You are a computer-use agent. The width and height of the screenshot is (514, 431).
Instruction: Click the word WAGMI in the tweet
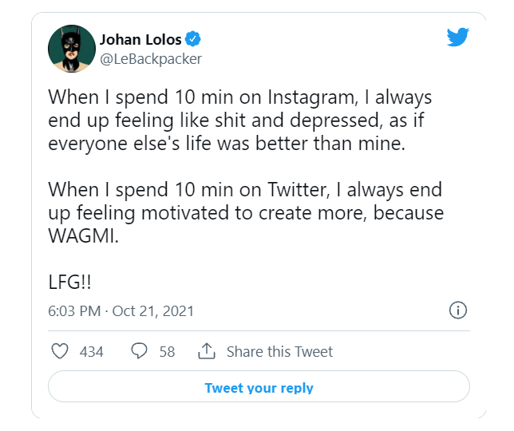point(83,235)
